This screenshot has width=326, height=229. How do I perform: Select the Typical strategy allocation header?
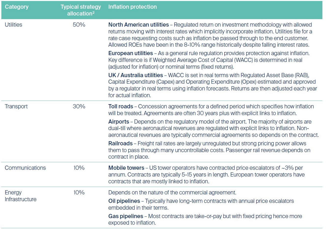click(x=81, y=10)
